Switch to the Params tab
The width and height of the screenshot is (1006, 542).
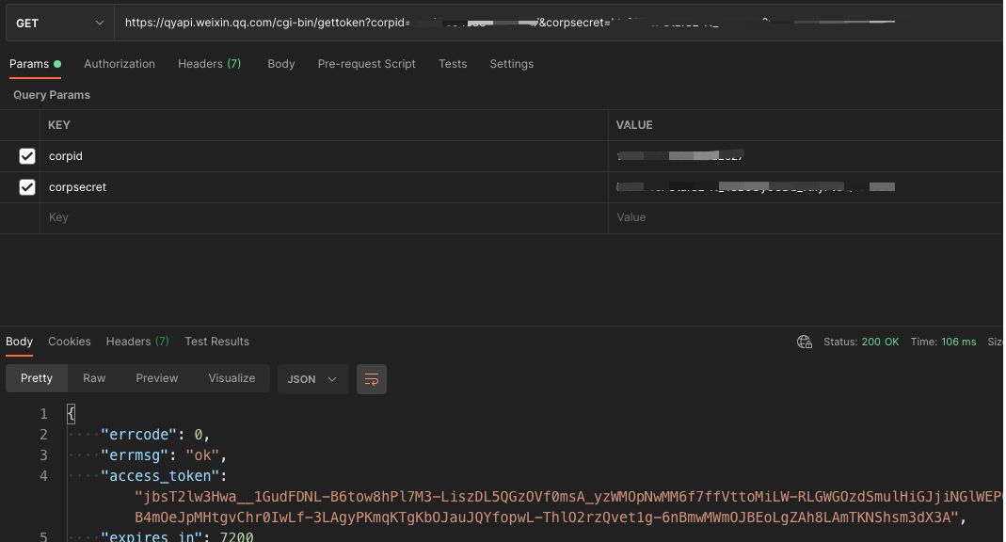tap(35, 64)
